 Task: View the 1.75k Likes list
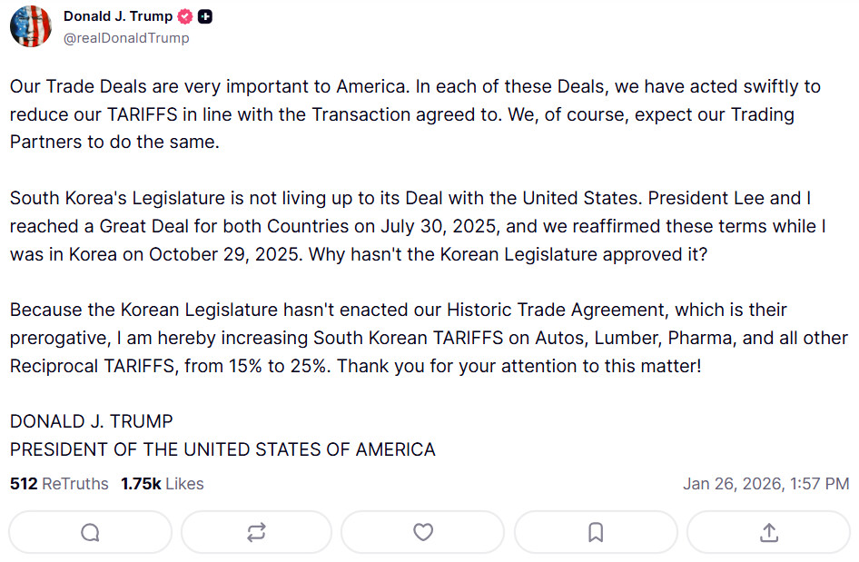tap(163, 484)
